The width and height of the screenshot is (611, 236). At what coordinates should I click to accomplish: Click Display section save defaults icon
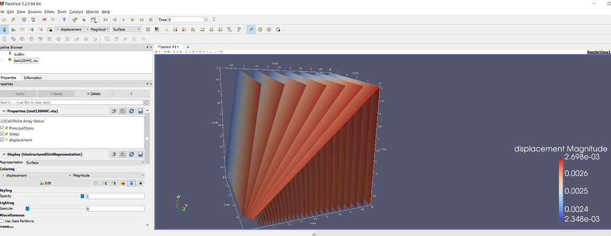141,154
